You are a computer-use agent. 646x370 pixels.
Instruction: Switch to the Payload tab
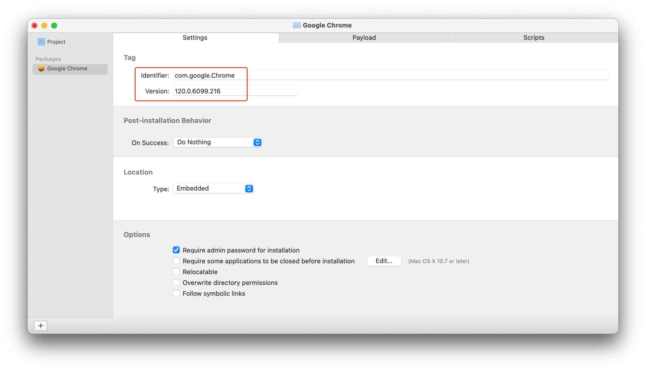click(364, 38)
